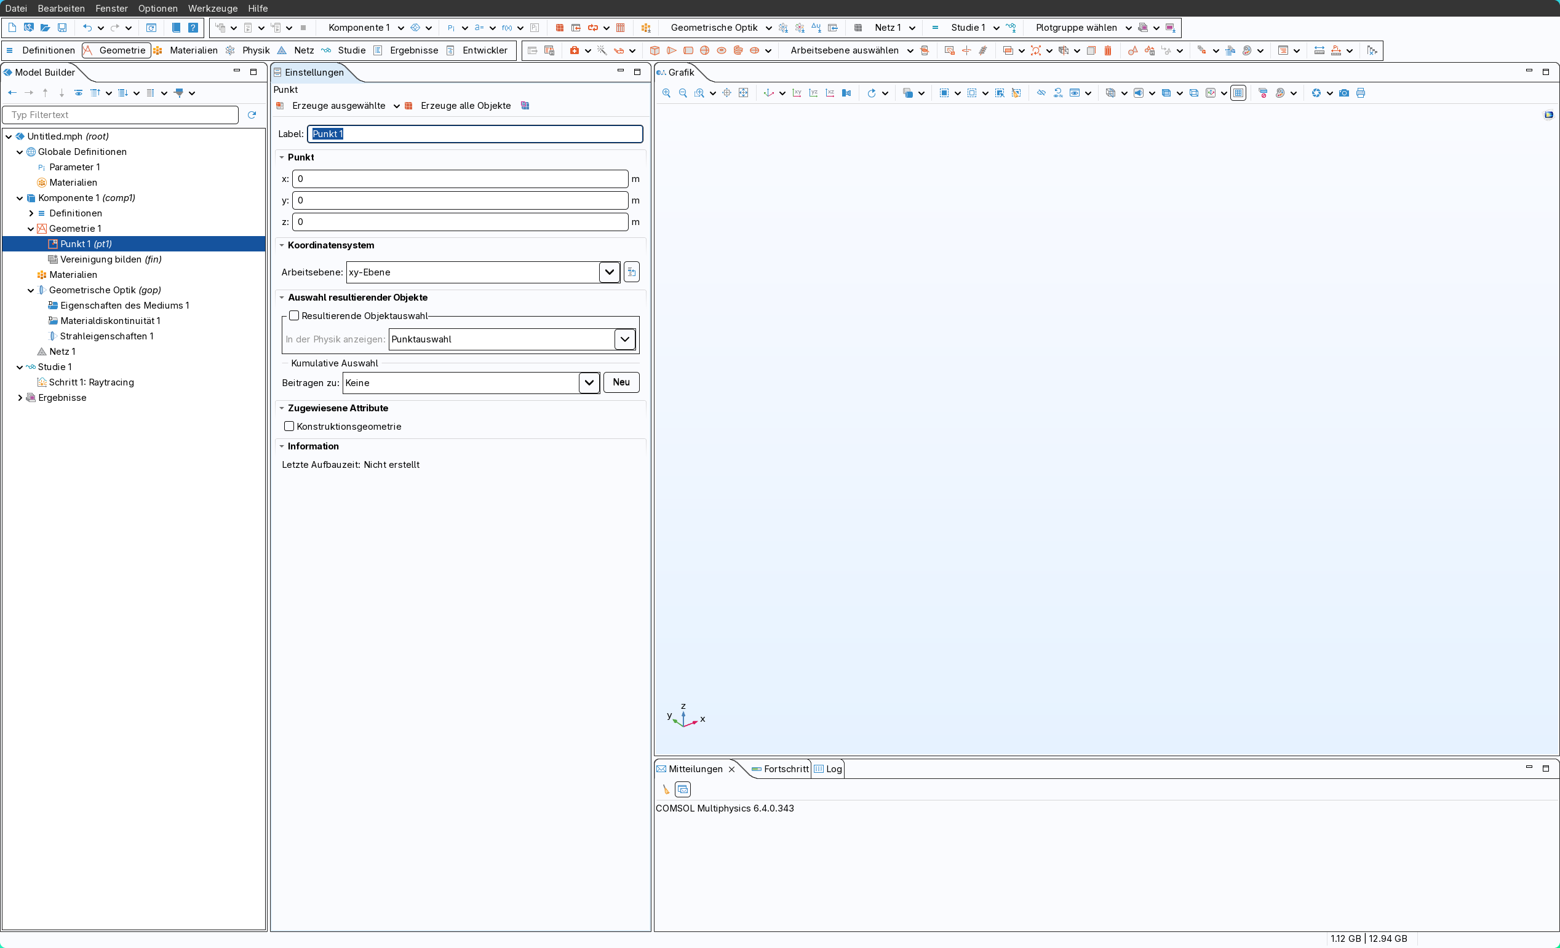This screenshot has height=948, width=1560.
Task: Open the Werkzeuge menu
Action: click(213, 8)
